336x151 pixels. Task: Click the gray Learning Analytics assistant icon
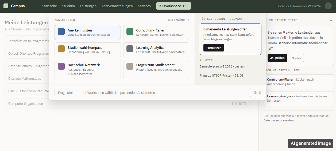(130, 49)
